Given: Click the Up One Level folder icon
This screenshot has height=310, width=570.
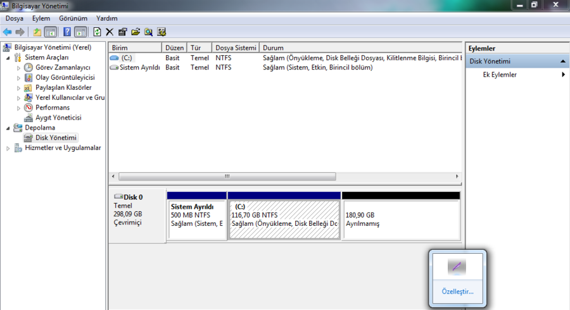Looking at the screenshot, I should point(37,32).
